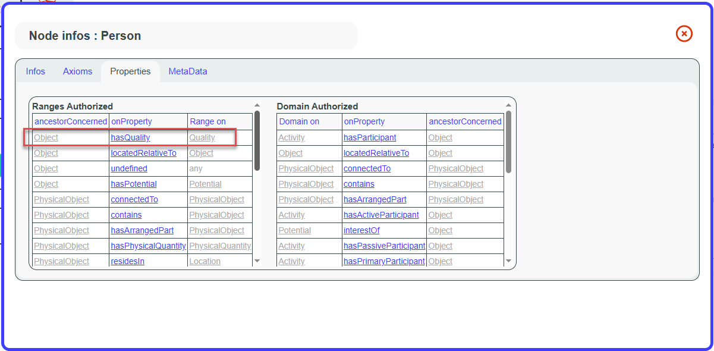Open hasQuality link in Ranges Authorized
This screenshot has height=351, width=714.
pyautogui.click(x=130, y=137)
